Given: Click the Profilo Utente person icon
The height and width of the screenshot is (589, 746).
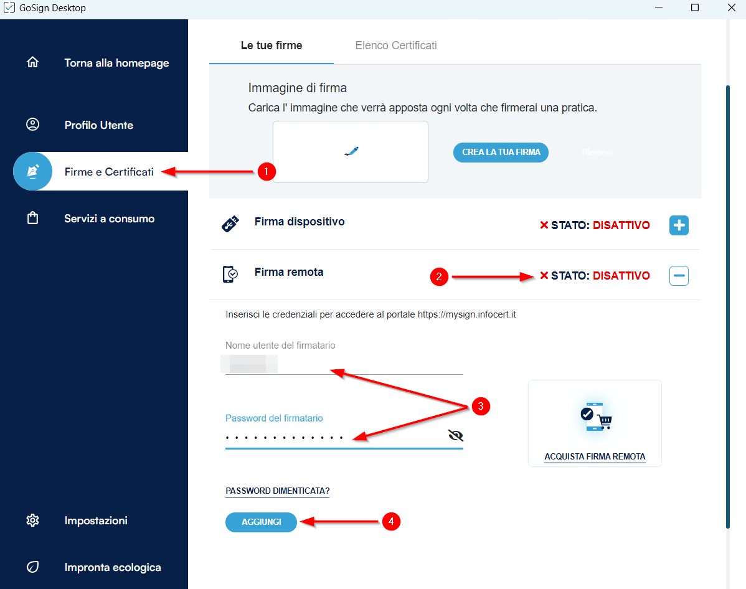Looking at the screenshot, I should tap(32, 125).
